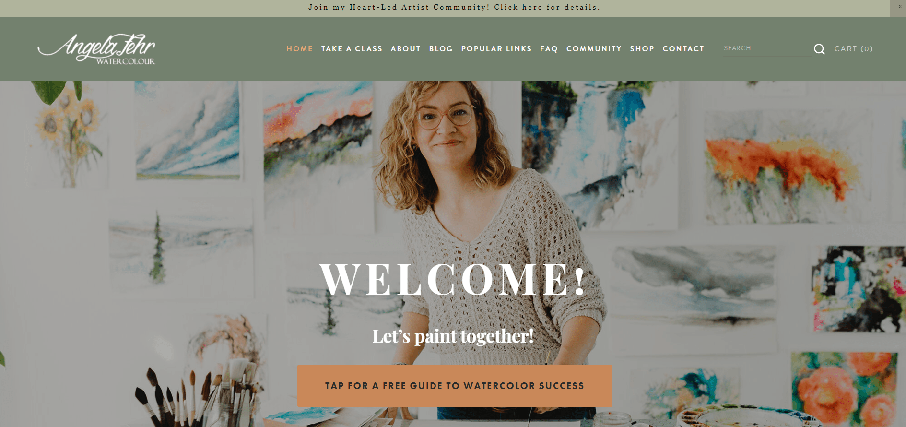Go to the Contact page

[683, 49]
